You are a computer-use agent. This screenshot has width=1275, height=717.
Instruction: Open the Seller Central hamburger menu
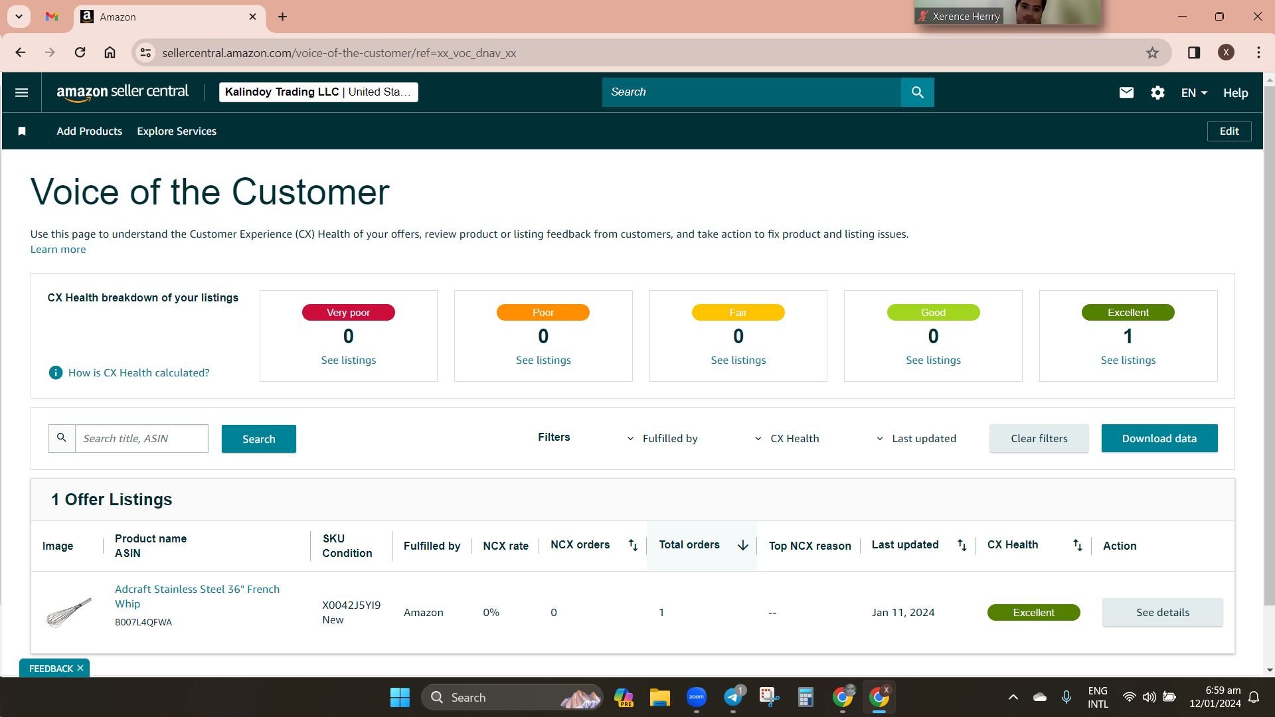click(x=21, y=92)
